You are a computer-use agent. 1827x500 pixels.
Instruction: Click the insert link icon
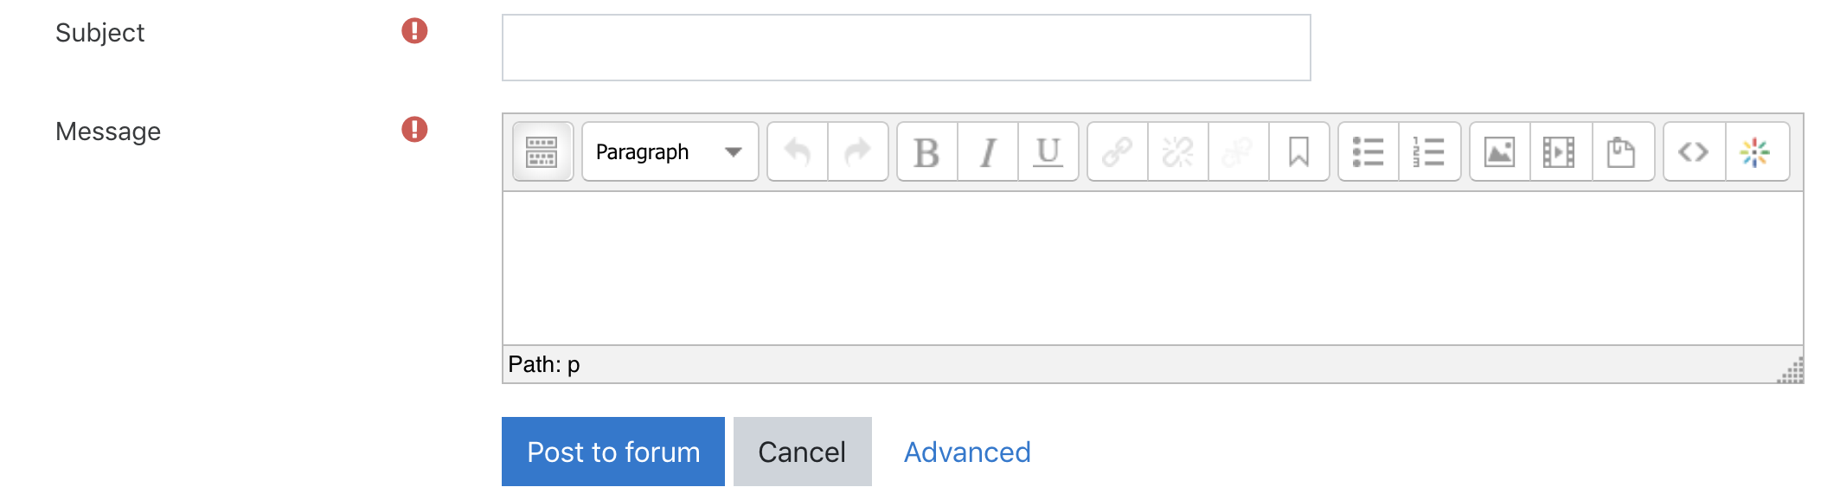pyautogui.click(x=1118, y=151)
